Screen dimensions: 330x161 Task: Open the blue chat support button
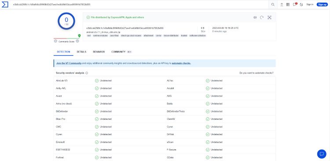pos(322,154)
